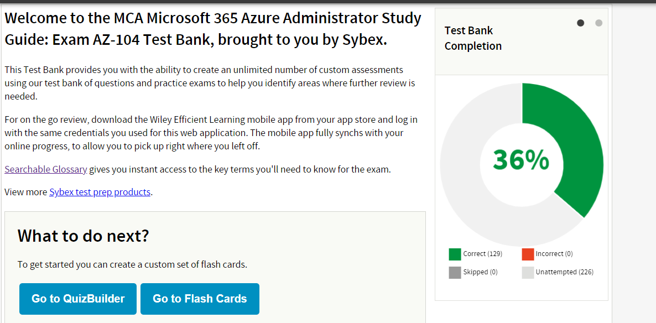Click the Correct (129) legend label
The width and height of the screenshot is (656, 323).
[x=482, y=254]
